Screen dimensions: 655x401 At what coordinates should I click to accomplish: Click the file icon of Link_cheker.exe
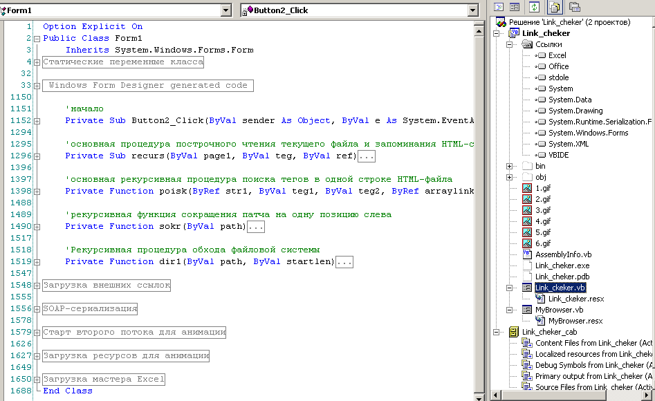pos(527,265)
